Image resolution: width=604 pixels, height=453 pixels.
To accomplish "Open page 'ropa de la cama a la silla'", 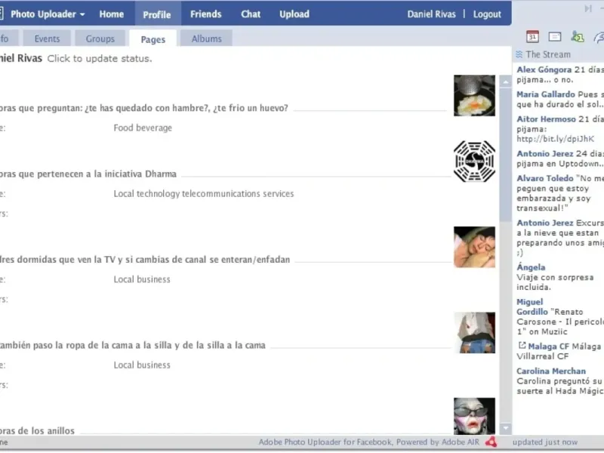I will tap(133, 345).
